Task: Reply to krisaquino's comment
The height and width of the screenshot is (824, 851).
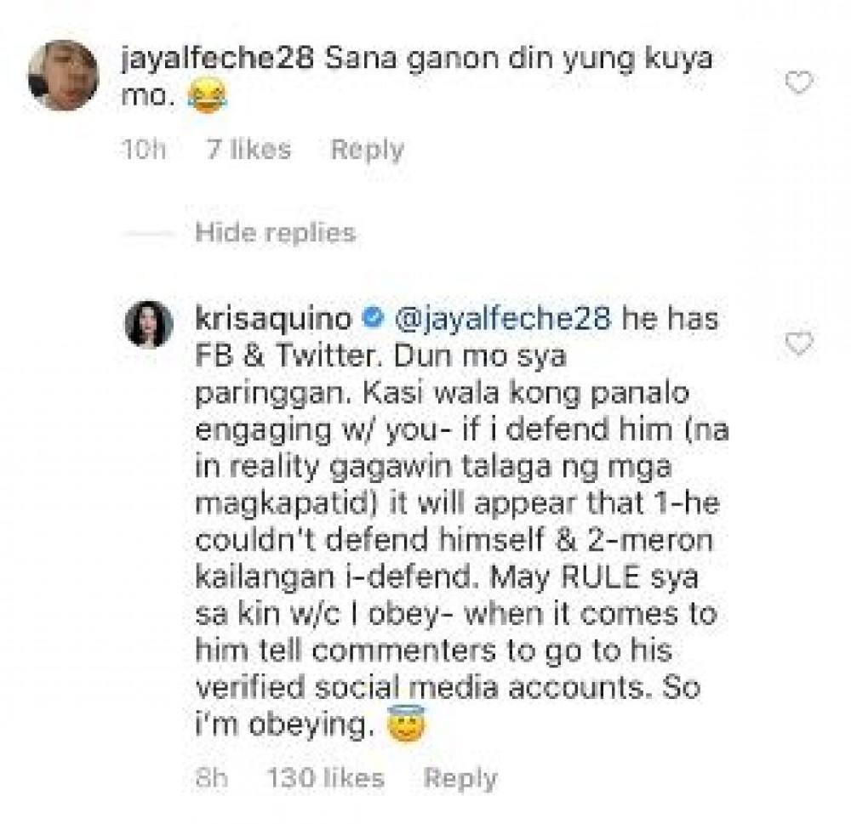Action: 460,779
